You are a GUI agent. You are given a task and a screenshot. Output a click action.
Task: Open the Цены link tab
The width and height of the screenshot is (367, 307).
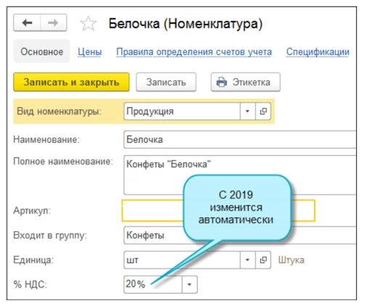point(90,51)
